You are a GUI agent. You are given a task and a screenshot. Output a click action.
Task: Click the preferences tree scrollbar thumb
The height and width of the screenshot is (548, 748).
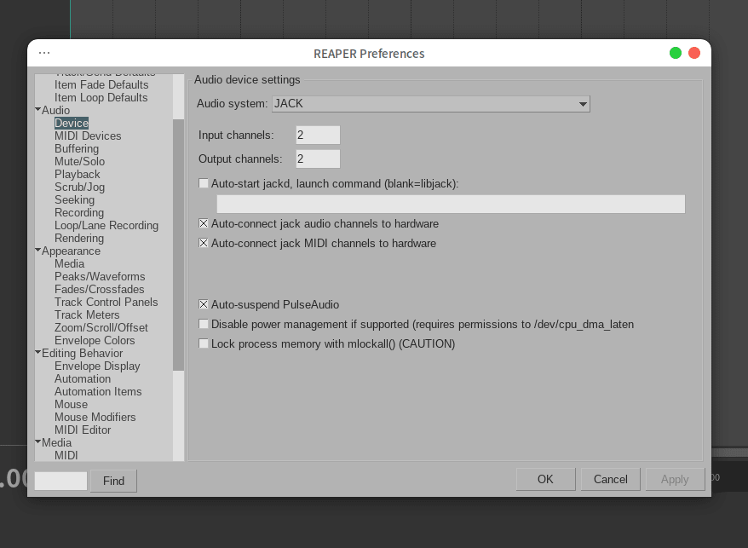178,245
